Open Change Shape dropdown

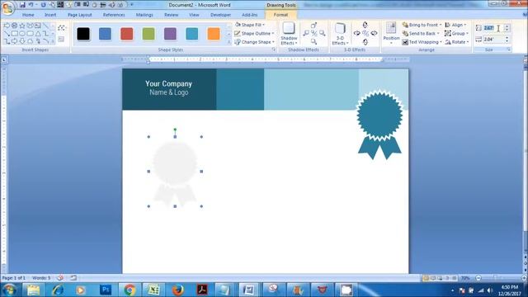point(255,42)
